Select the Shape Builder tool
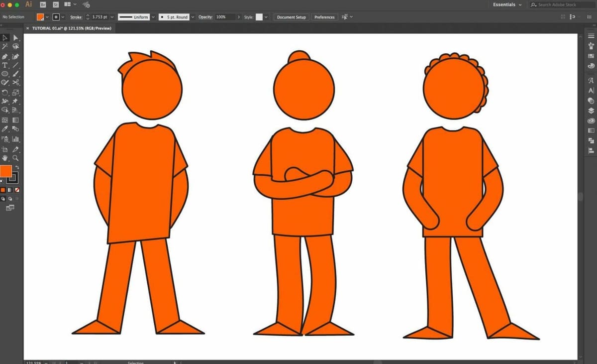Viewport: 597px width, 364px height. coord(5,110)
